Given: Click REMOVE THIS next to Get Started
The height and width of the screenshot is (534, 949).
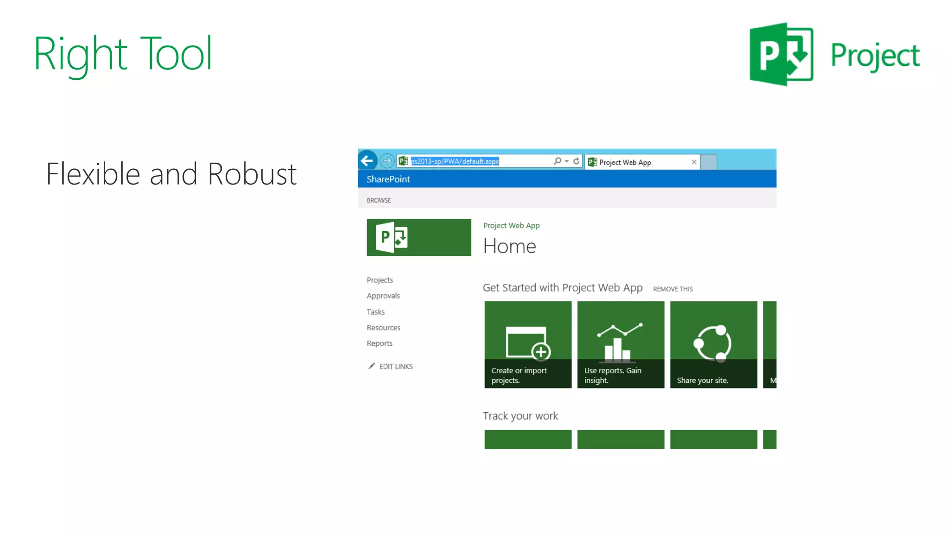Looking at the screenshot, I should pyautogui.click(x=673, y=289).
